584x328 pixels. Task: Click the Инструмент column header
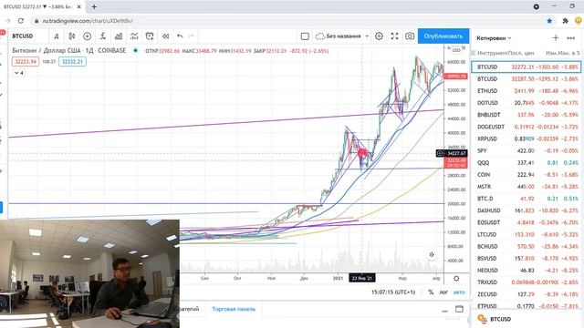[492, 53]
